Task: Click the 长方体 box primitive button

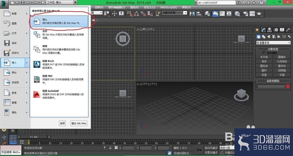Action: click(x=264, y=57)
